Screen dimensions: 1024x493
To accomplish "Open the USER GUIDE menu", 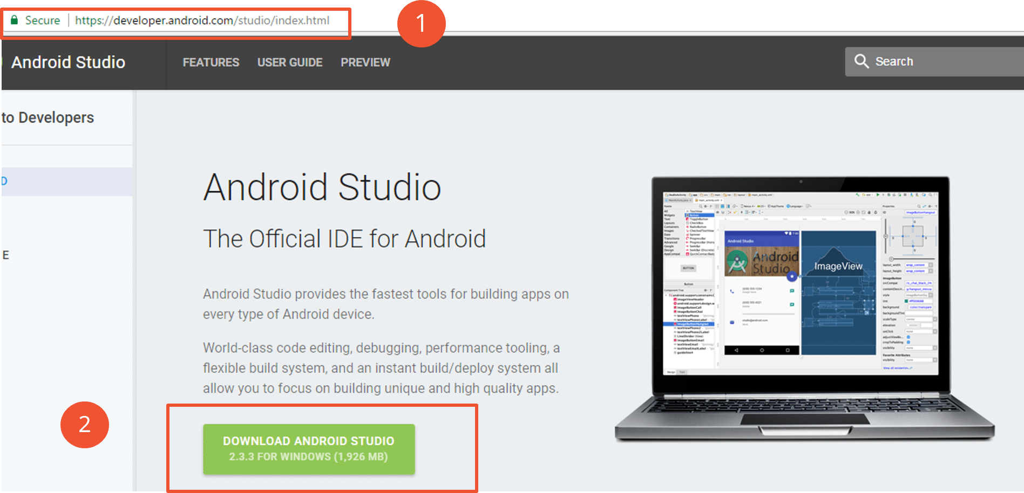I will point(290,63).
